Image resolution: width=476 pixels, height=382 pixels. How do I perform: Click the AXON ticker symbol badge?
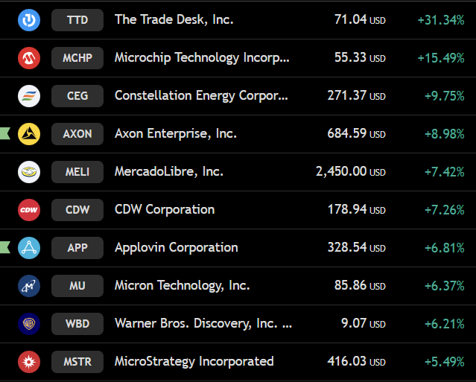tap(77, 134)
